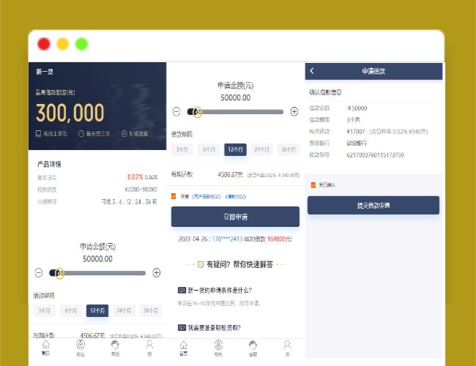
Task: Click the Q2 badge icon in FAQ
Action: [182, 328]
